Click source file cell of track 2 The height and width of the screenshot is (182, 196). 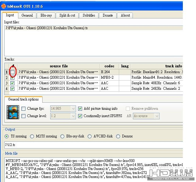[x=59, y=77]
